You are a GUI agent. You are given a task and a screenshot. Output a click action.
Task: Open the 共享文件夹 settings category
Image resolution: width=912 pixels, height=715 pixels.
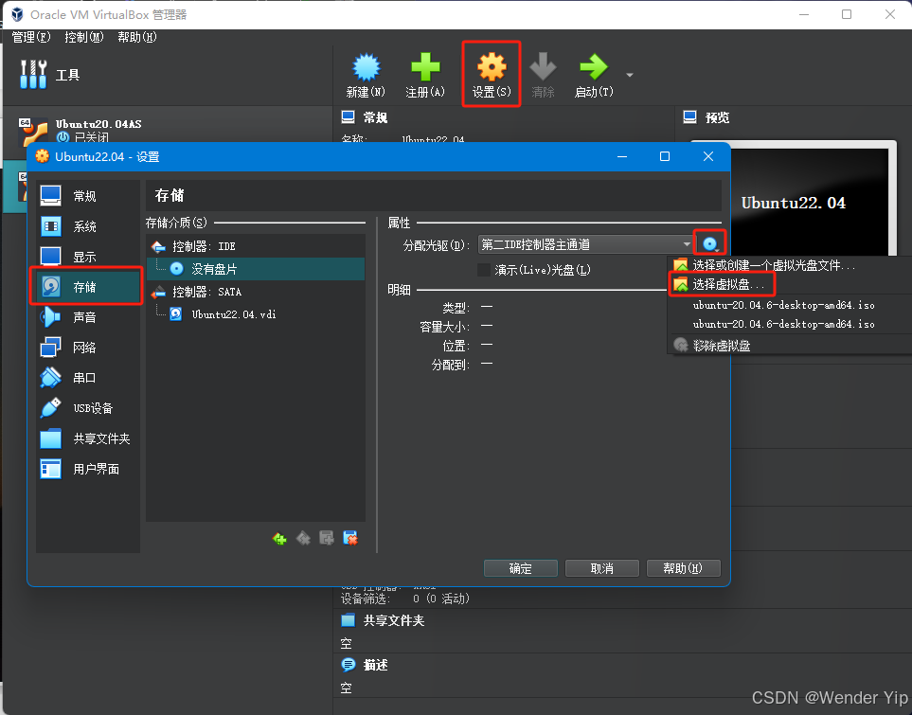point(87,438)
